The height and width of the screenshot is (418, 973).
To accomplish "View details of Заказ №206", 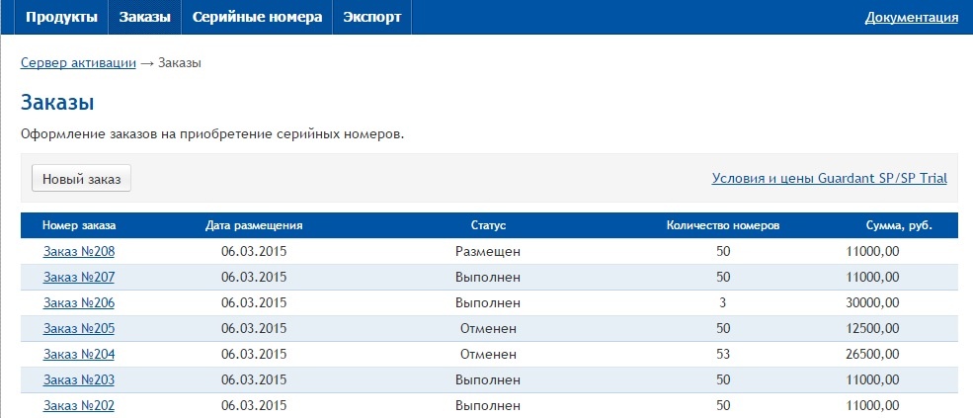I will pos(79,302).
